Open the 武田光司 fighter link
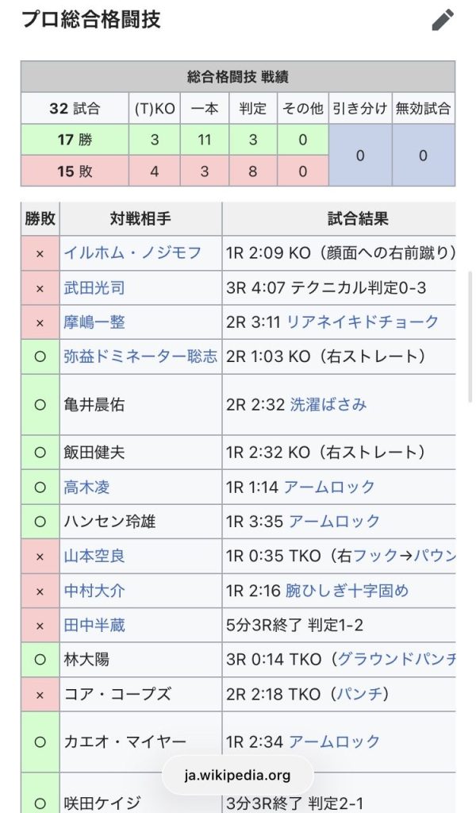The image size is (476, 813). click(94, 287)
